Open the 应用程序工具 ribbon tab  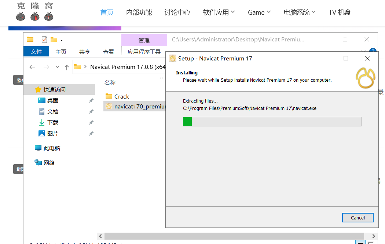[144, 52]
